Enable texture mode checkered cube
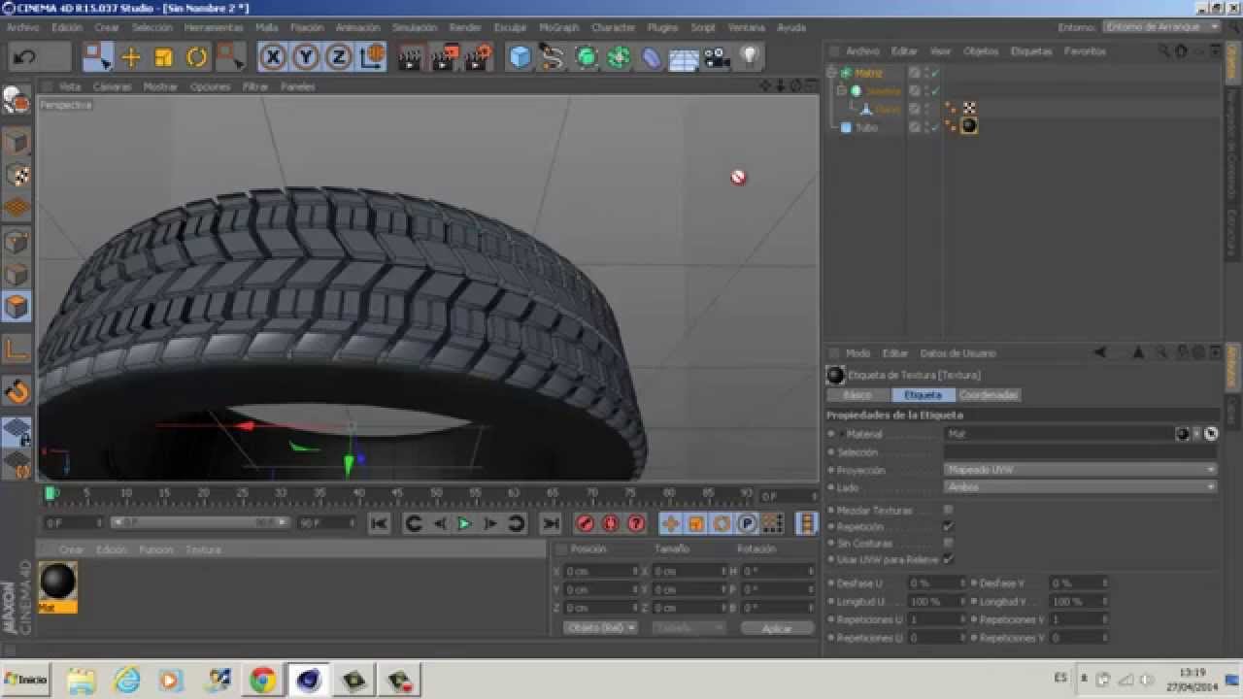The width and height of the screenshot is (1243, 699). click(17, 175)
